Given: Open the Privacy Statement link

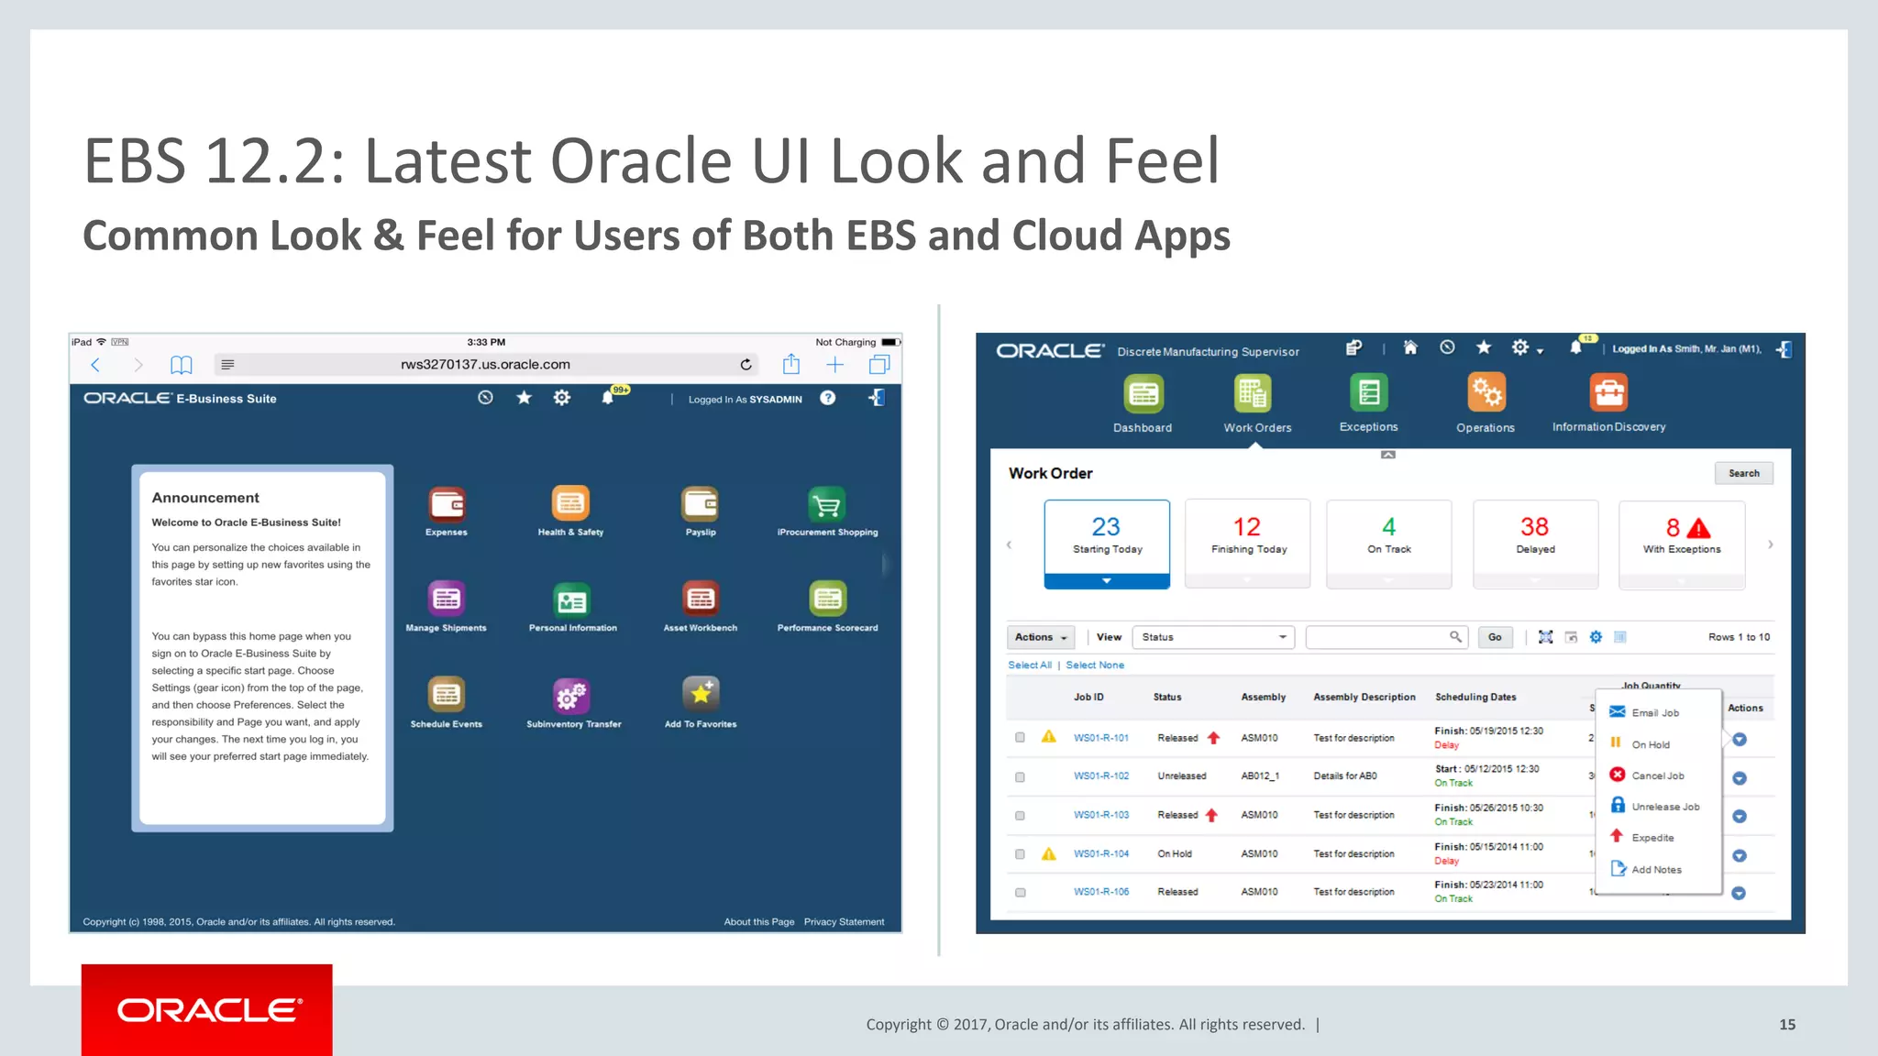Looking at the screenshot, I should coord(845,922).
